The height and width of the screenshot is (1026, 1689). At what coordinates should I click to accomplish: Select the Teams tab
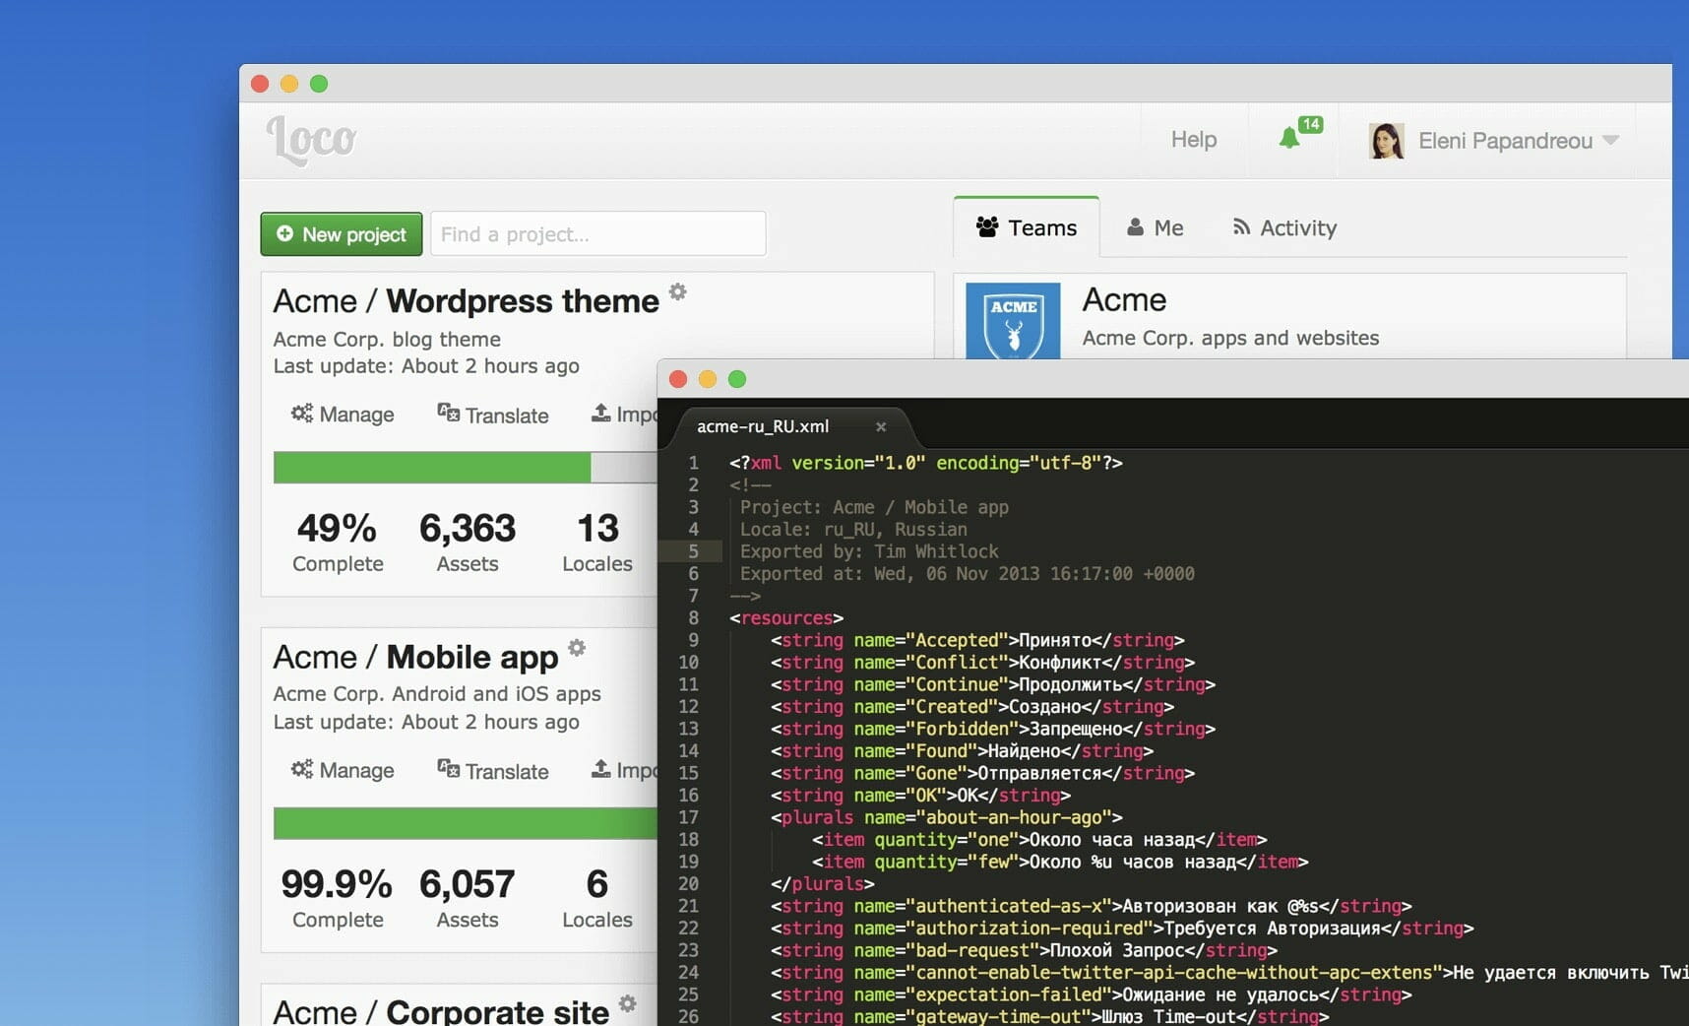pos(1027,227)
